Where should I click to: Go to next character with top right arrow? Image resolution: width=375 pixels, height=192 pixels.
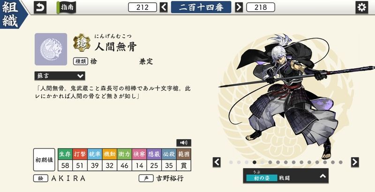[239, 7]
